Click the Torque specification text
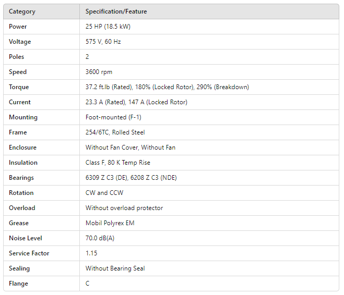The width and height of the screenshot is (344, 295). (167, 87)
